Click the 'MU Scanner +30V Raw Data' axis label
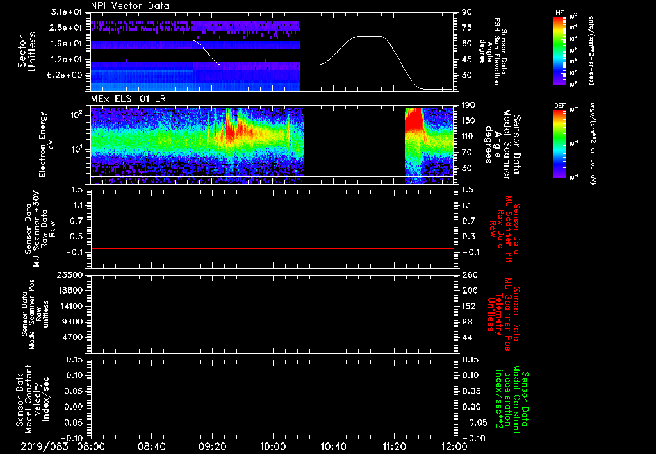 (x=40, y=229)
